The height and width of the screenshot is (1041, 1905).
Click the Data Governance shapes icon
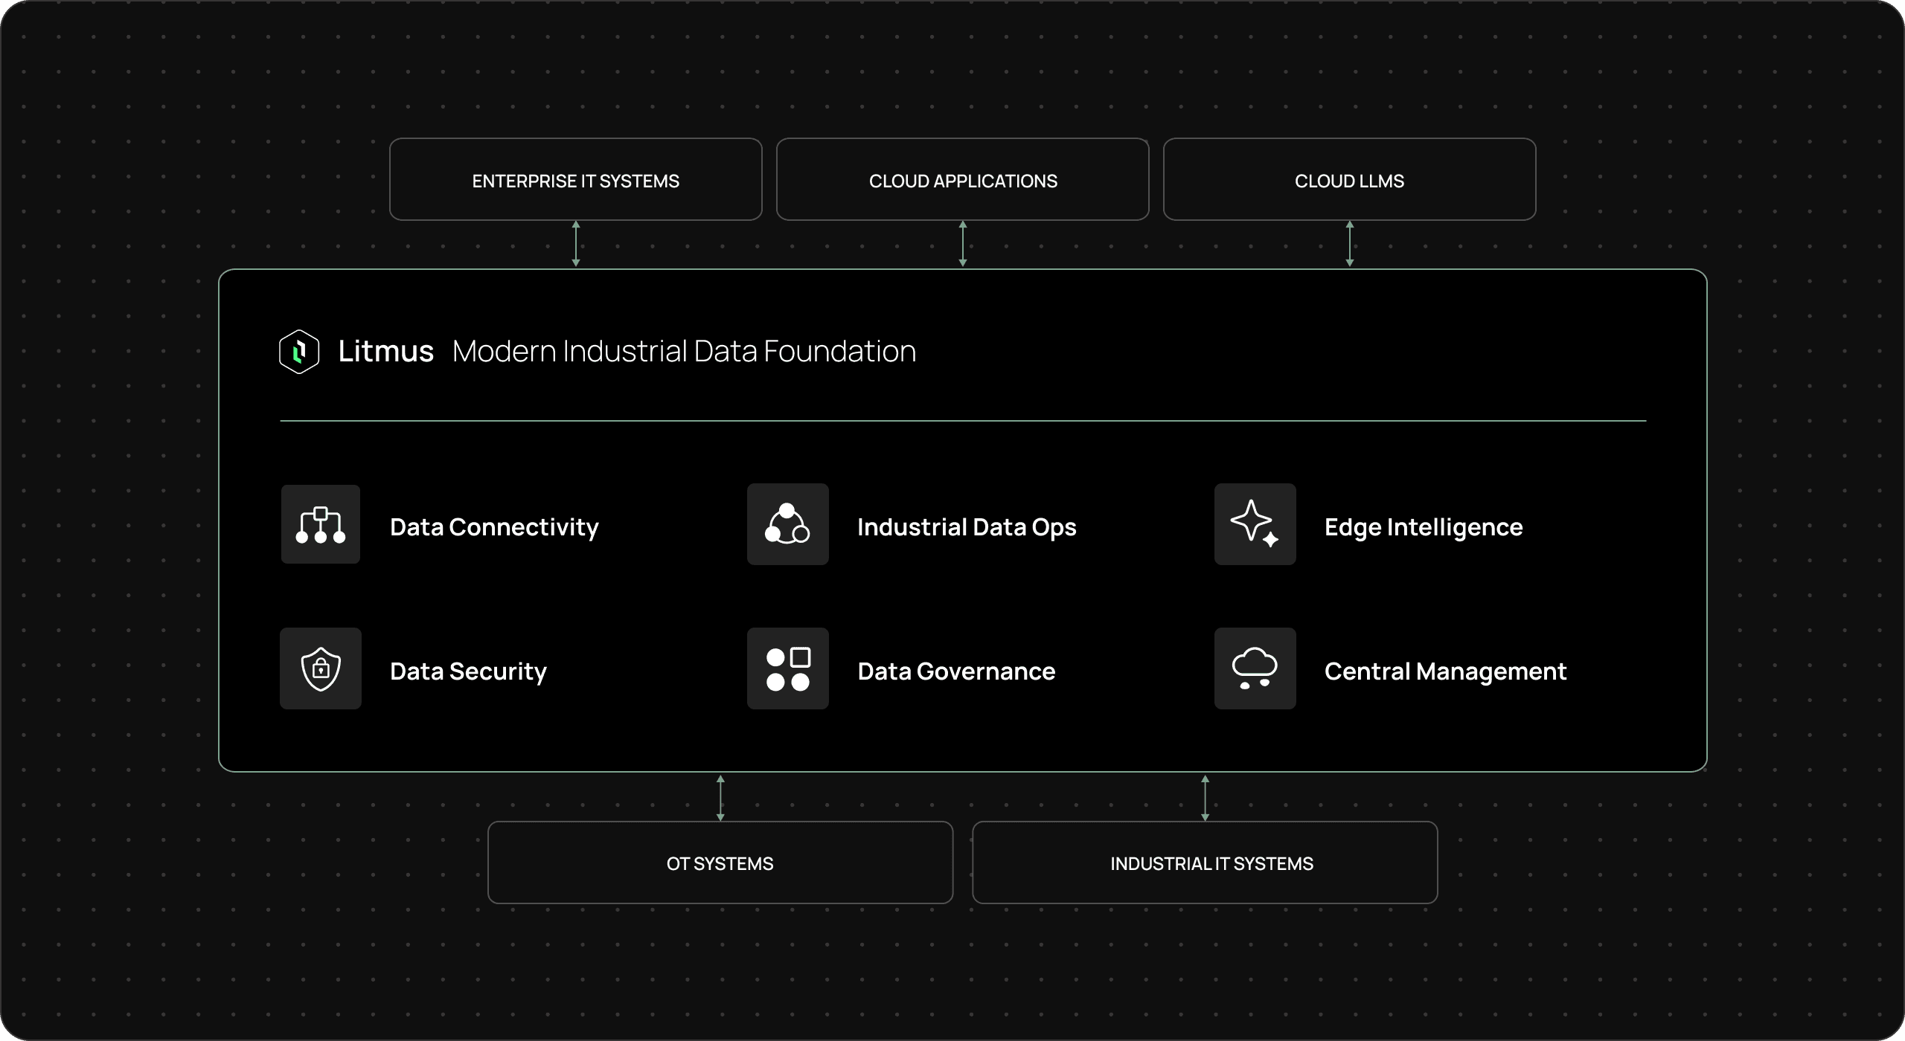(787, 669)
